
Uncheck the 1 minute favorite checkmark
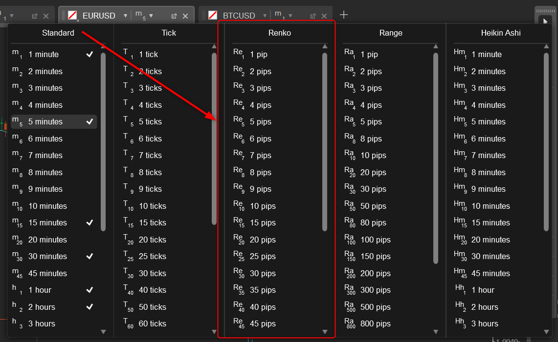89,54
